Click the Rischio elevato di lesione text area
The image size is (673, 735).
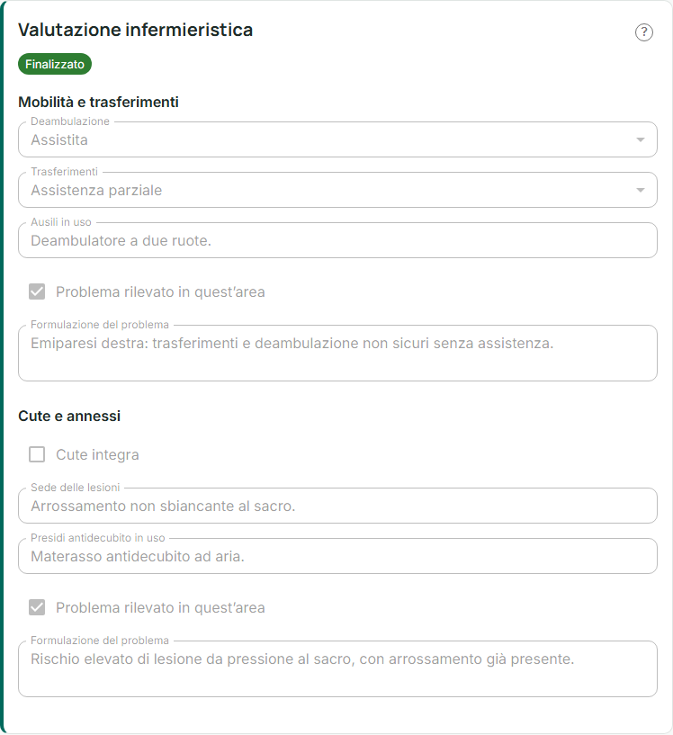point(337,669)
